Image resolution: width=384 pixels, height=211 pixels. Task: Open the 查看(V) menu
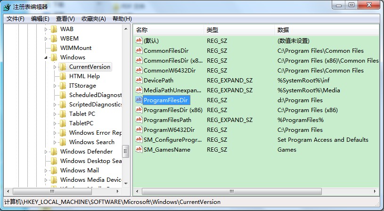[65, 19]
